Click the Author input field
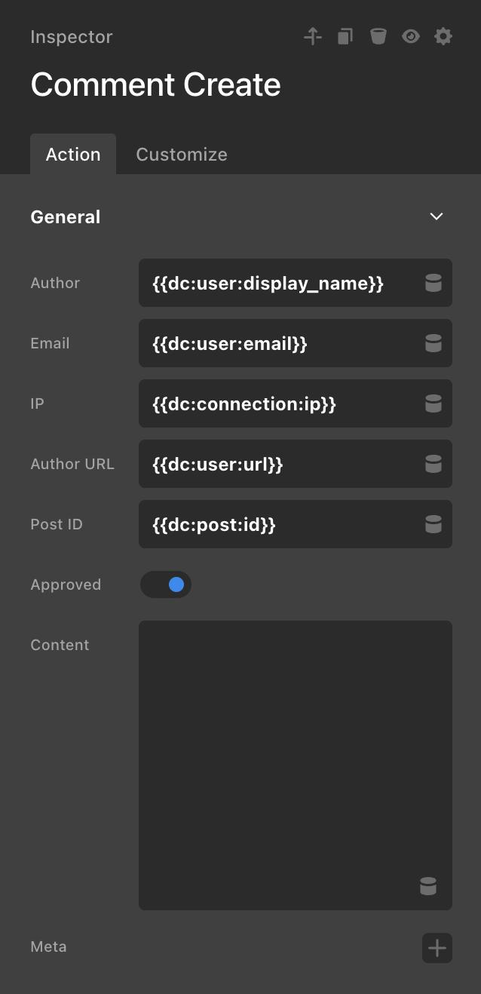This screenshot has height=994, width=481. tap(279, 283)
